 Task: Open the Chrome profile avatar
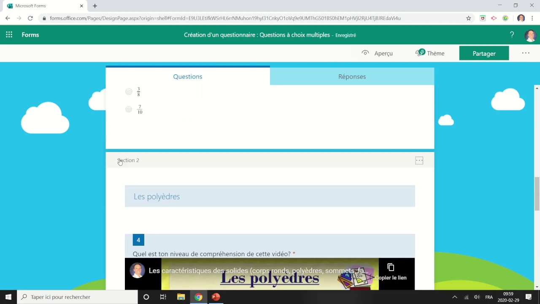[521, 18]
